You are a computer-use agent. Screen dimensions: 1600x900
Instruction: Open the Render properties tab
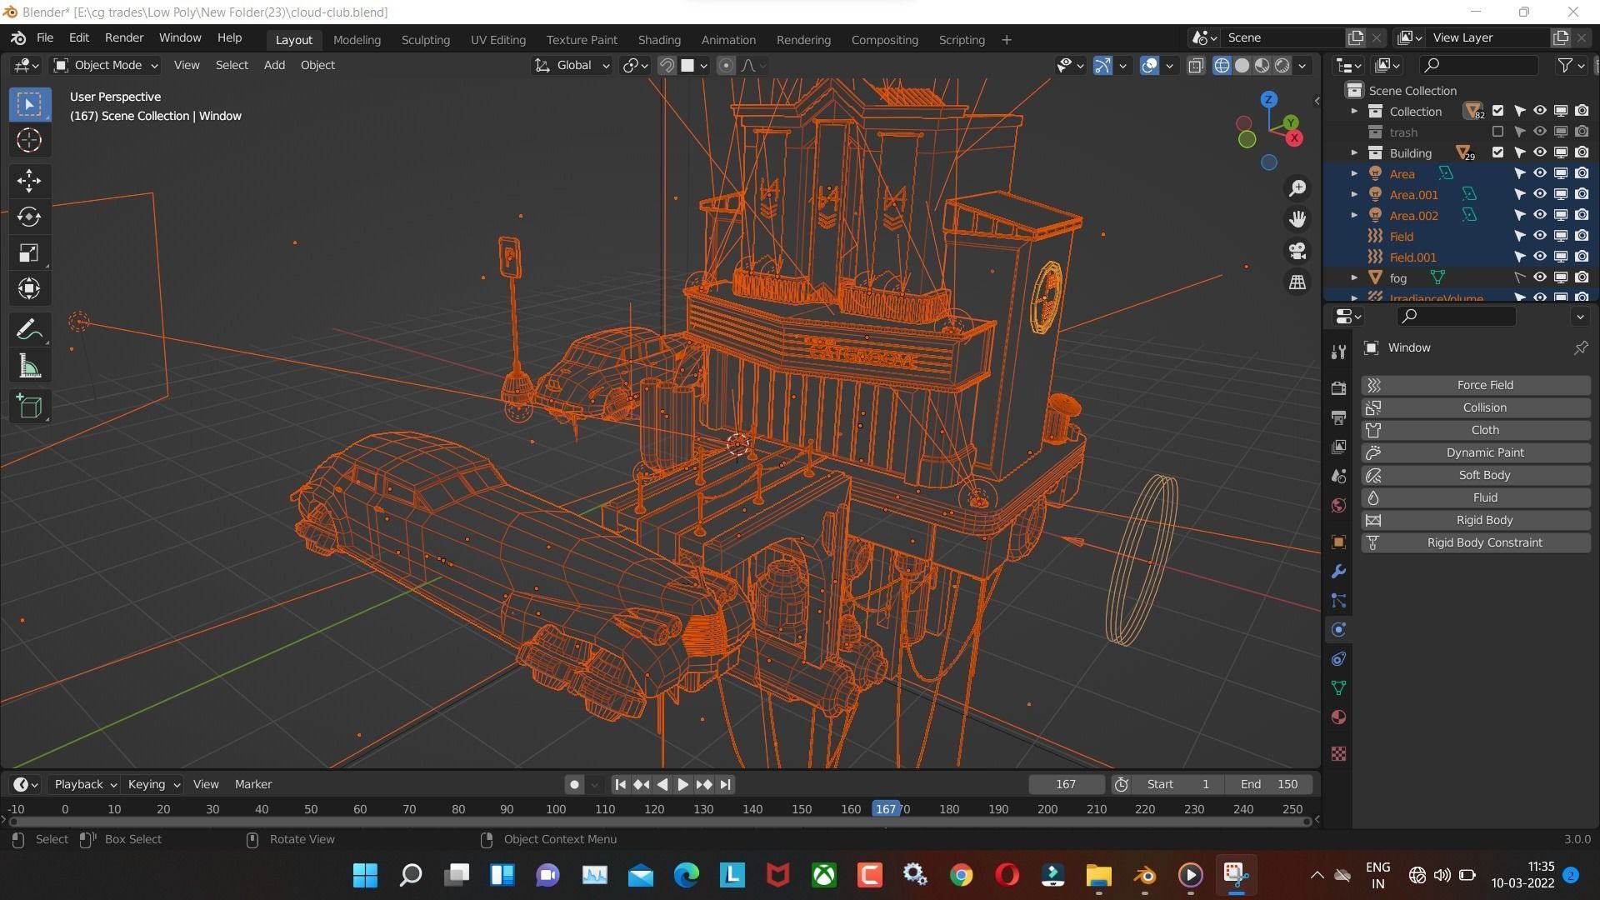[1338, 388]
